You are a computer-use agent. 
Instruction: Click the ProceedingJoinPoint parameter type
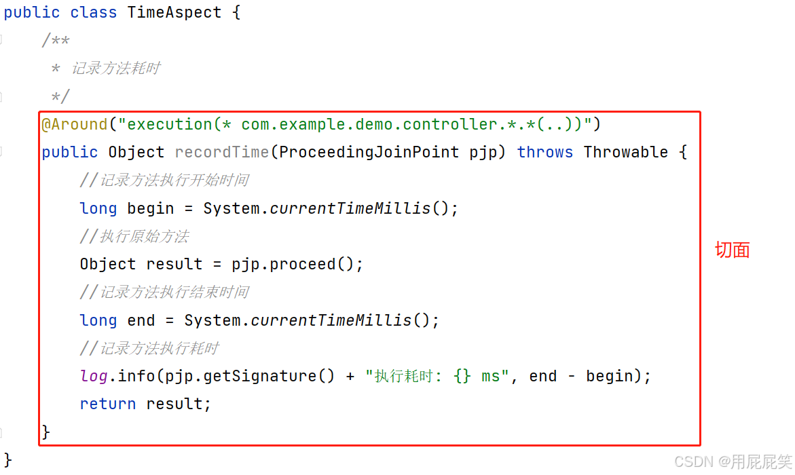369,152
